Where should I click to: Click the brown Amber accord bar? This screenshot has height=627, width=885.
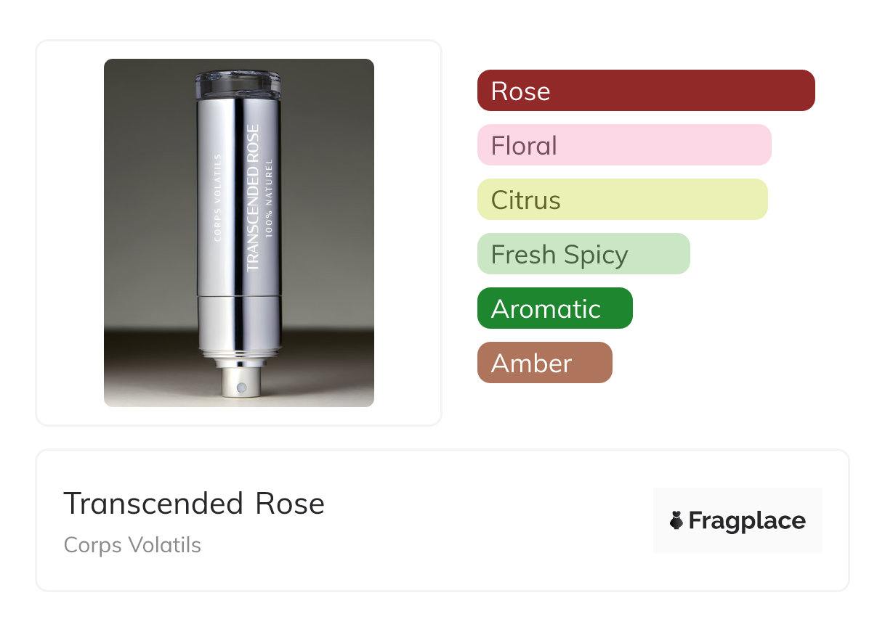[545, 363]
